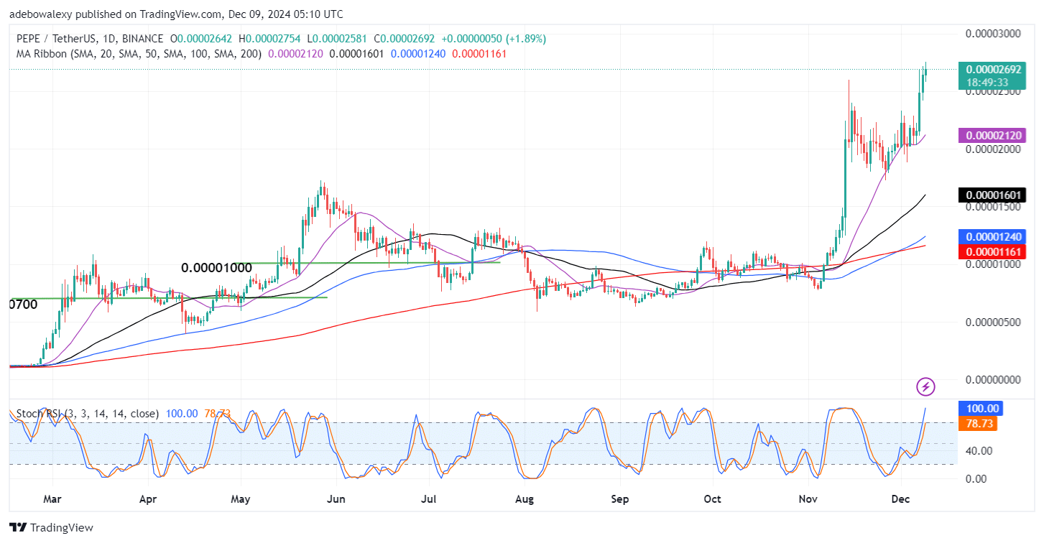Click the 0.00000000 price axis label
The width and height of the screenshot is (1044, 543).
click(x=994, y=379)
